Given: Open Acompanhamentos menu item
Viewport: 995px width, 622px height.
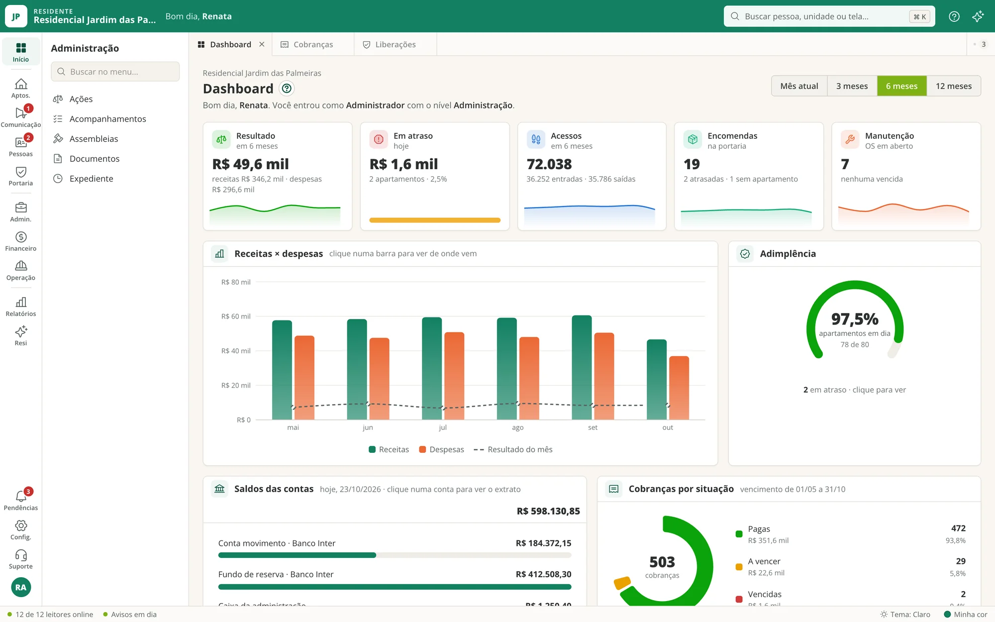Looking at the screenshot, I should 115,119.
